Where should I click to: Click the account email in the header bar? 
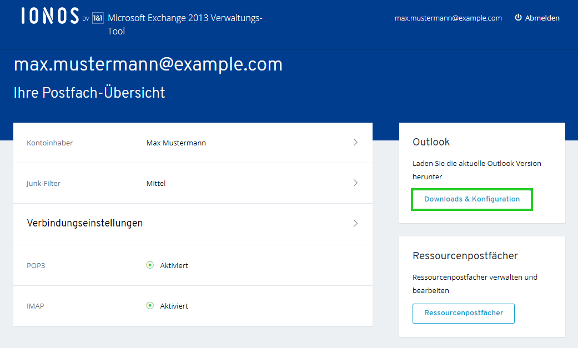pyautogui.click(x=448, y=18)
